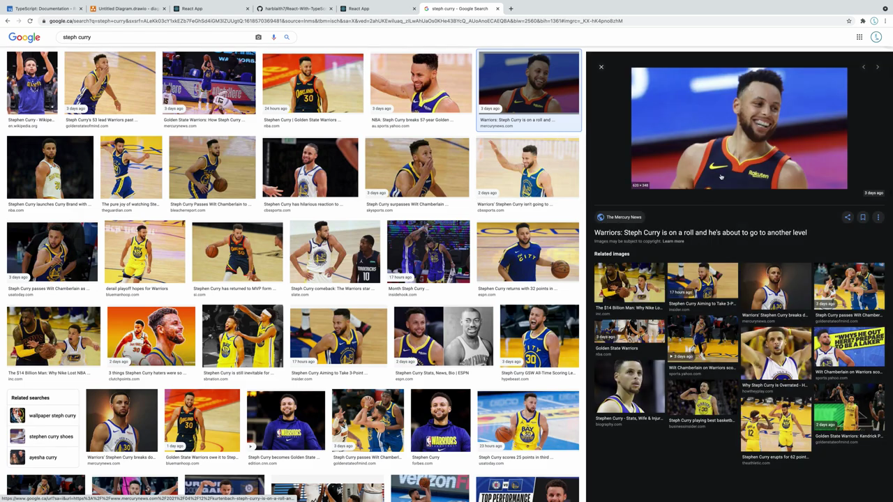Open Wikipedia 'Stephen Curry' image result

(x=32, y=82)
